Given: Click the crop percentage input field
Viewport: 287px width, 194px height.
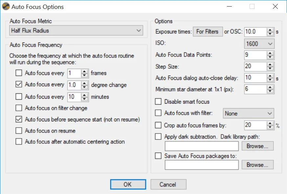Looking at the screenshot, I should click(x=256, y=125).
